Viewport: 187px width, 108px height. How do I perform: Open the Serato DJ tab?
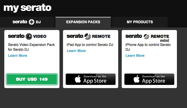[x=27, y=22]
